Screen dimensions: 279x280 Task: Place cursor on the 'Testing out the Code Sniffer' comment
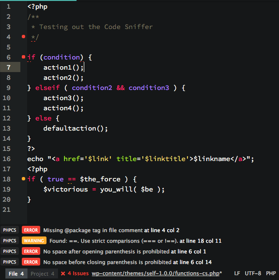click(x=96, y=27)
